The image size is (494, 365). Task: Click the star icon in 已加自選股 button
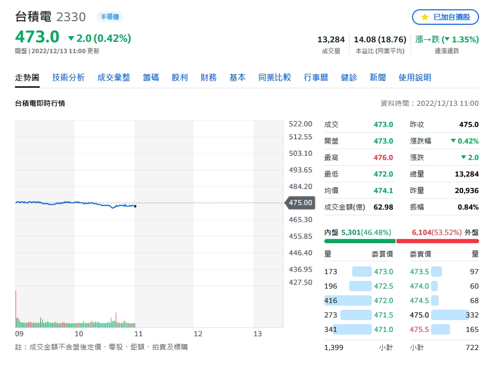click(x=424, y=17)
